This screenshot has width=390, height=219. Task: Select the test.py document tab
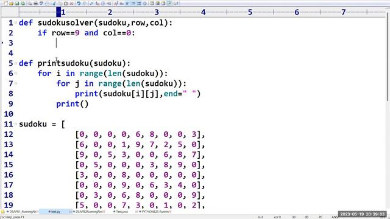pos(55,212)
